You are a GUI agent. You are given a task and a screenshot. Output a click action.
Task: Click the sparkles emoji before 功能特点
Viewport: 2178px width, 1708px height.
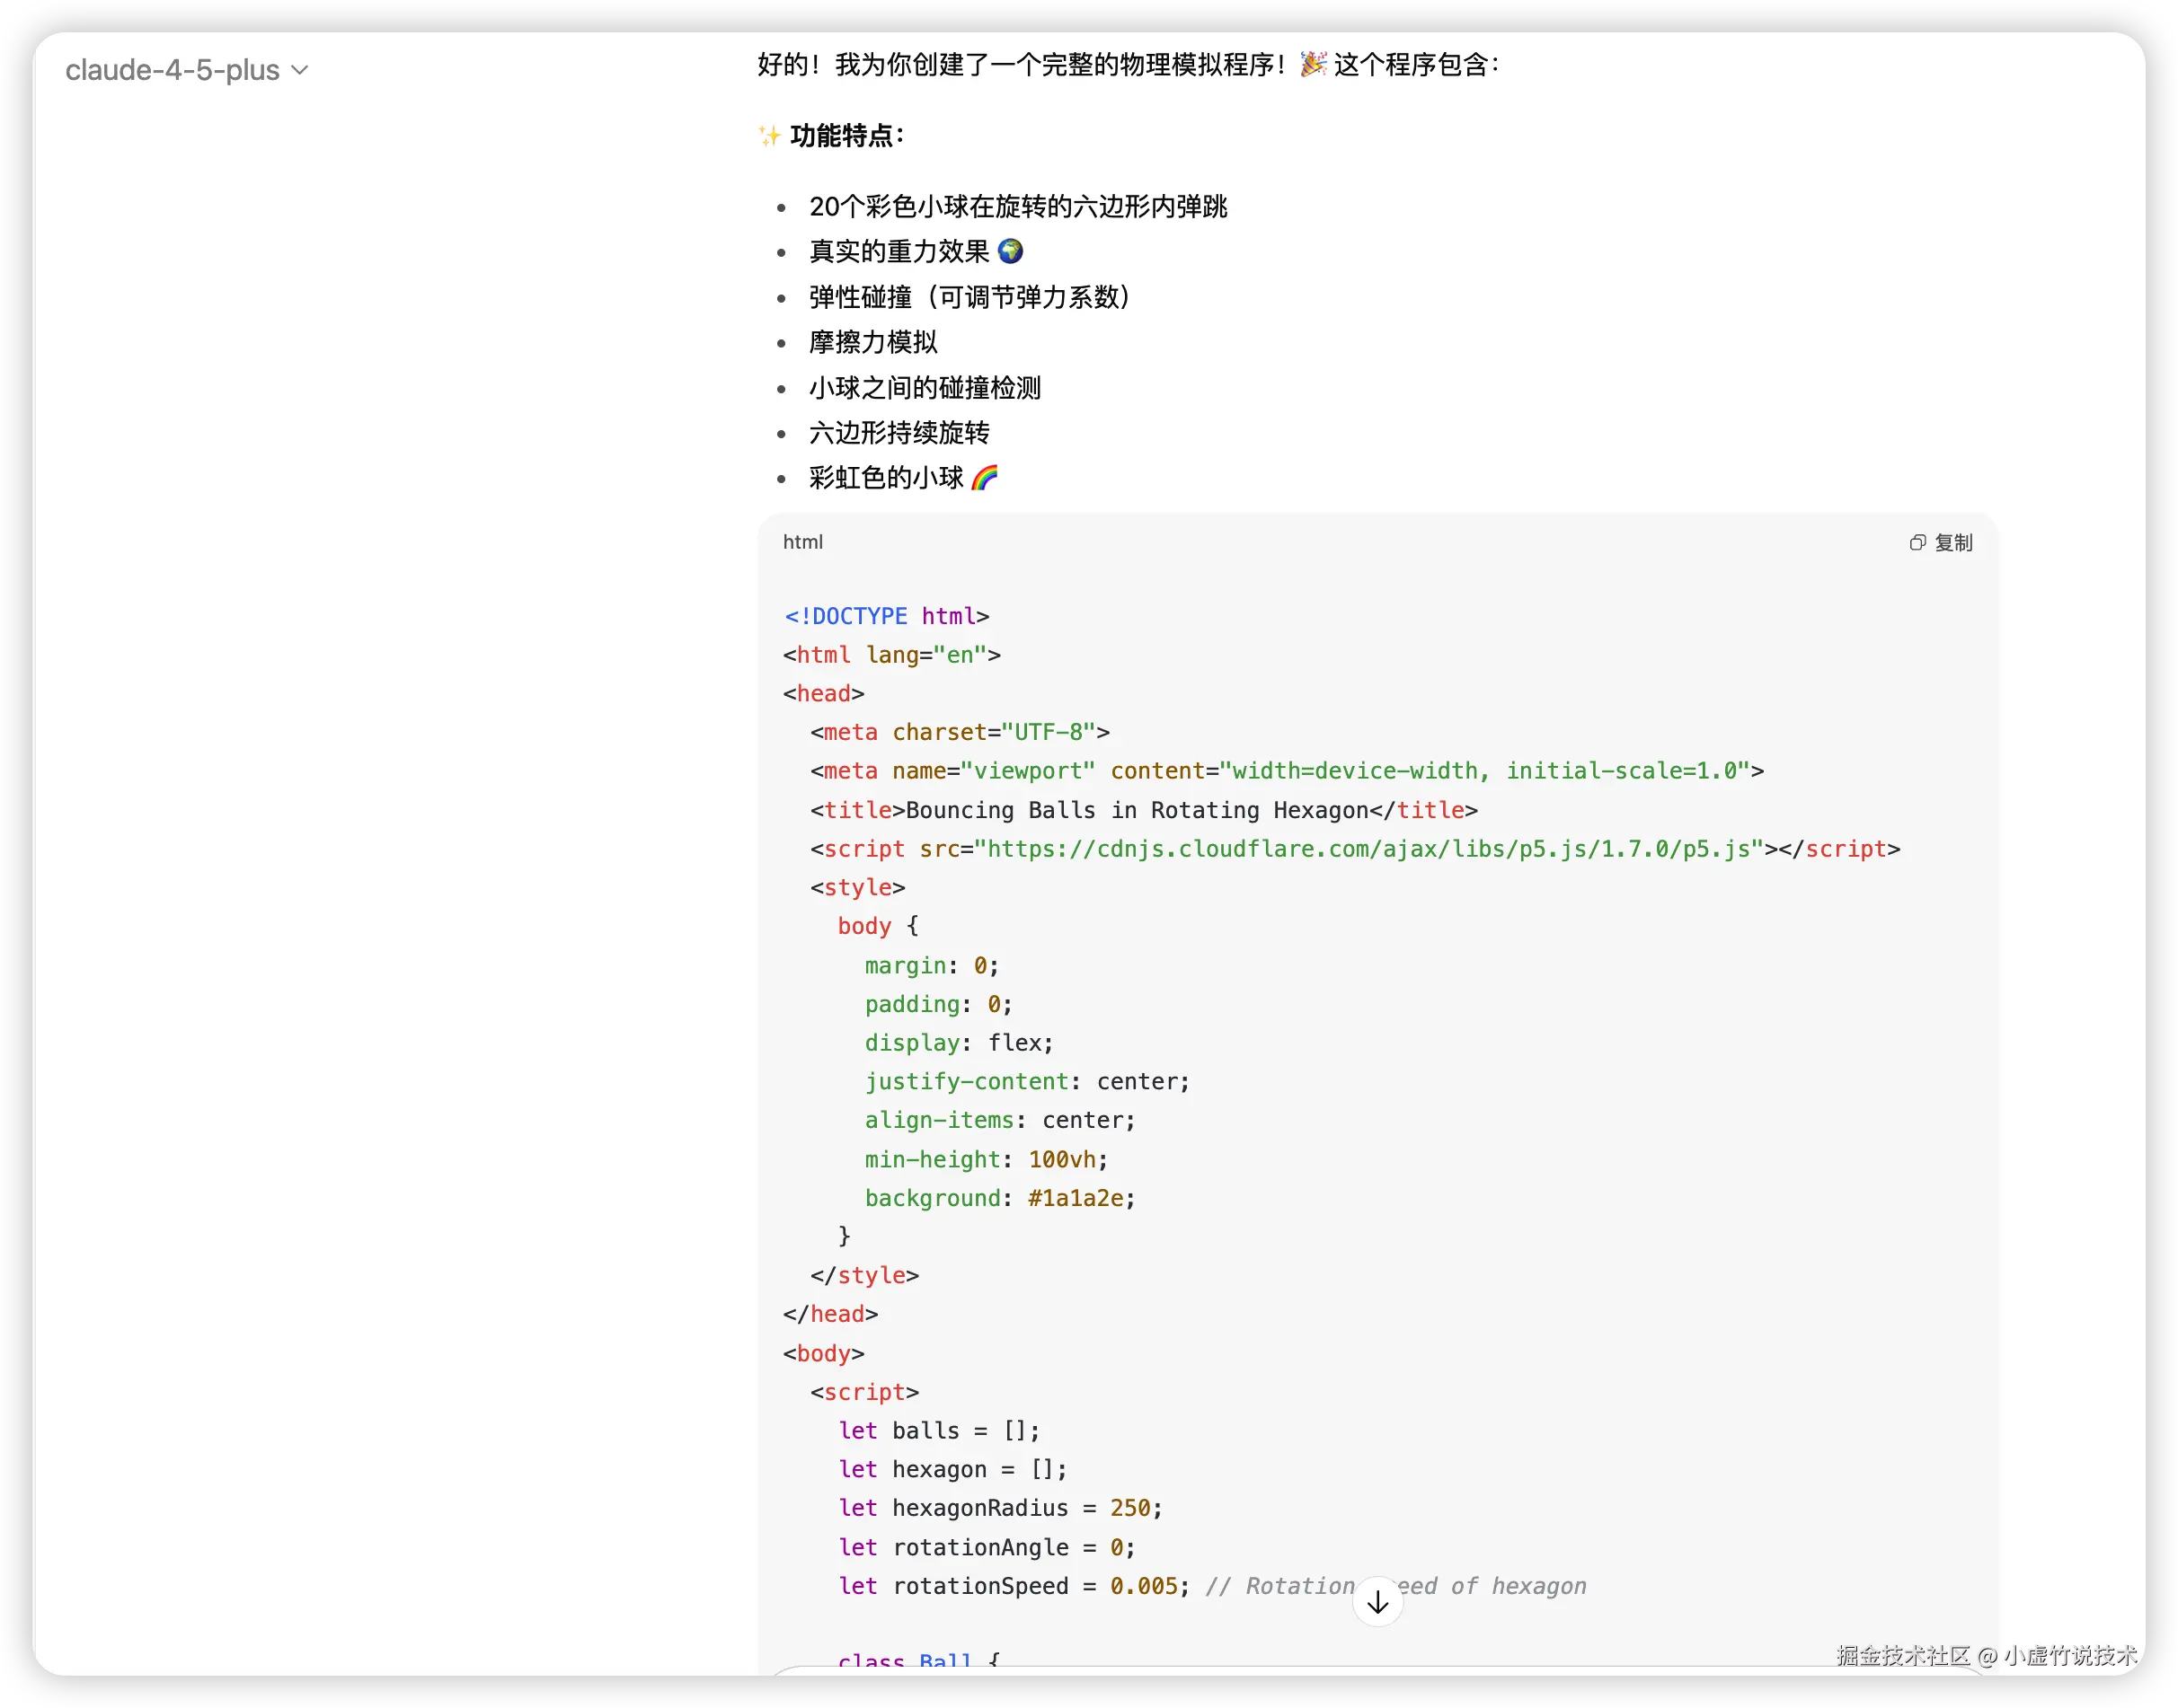click(x=768, y=136)
